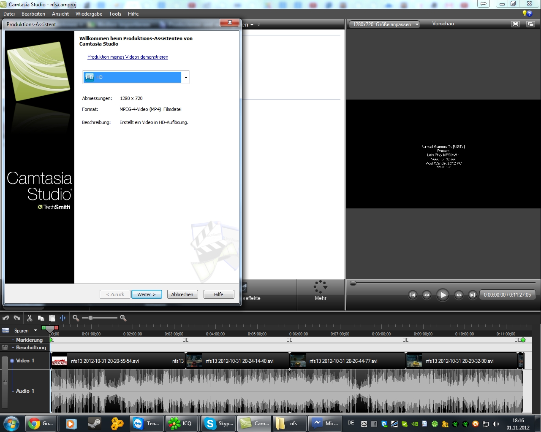
Task: Click the timeline zoom-out magnifier
Action: coord(76,318)
